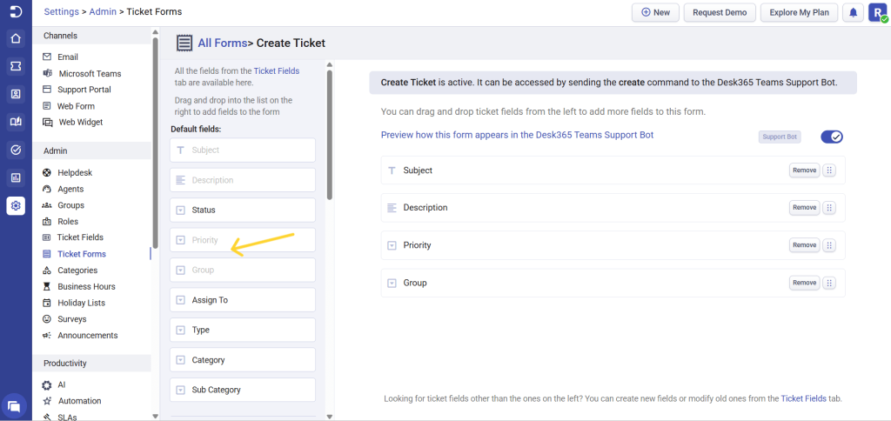Click the chat bubble icon at bottom left
Screen dimensions: 891x421
[15, 405]
